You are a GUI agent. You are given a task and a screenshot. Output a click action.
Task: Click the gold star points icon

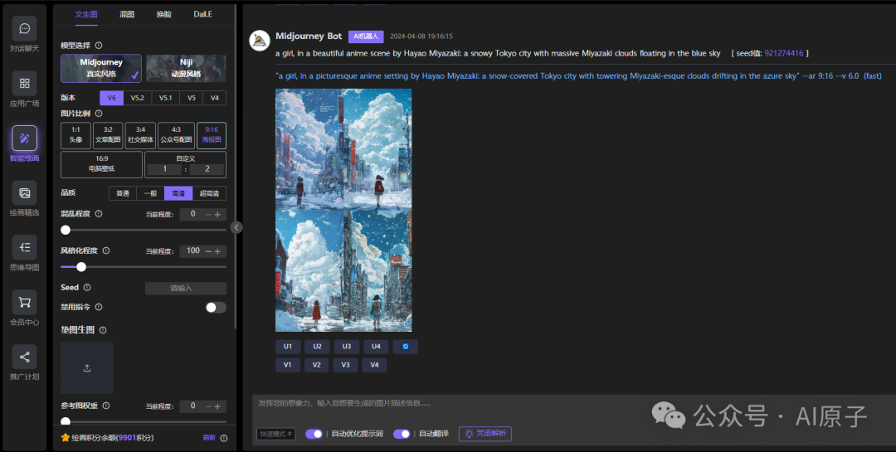[x=66, y=437]
